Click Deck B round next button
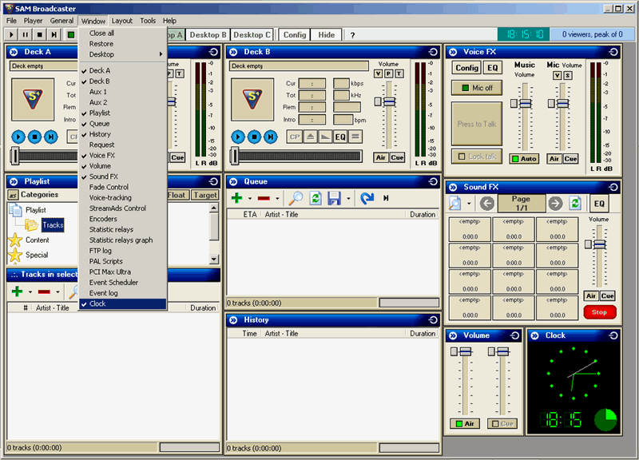This screenshot has height=460, width=639. click(270, 137)
